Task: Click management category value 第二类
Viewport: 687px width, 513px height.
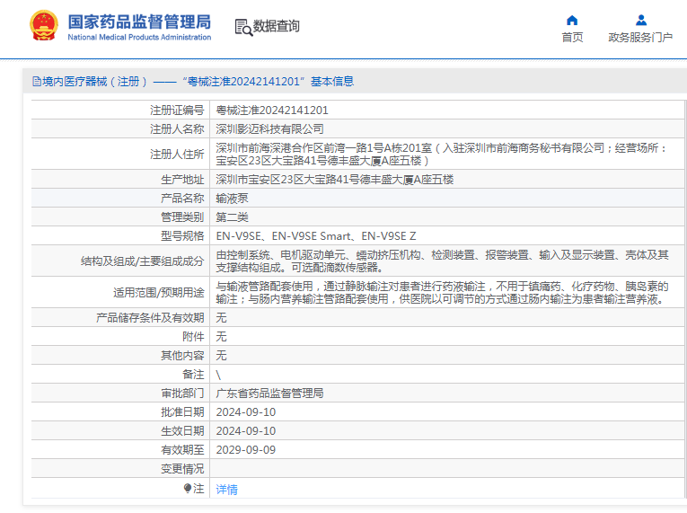Action: tap(232, 217)
